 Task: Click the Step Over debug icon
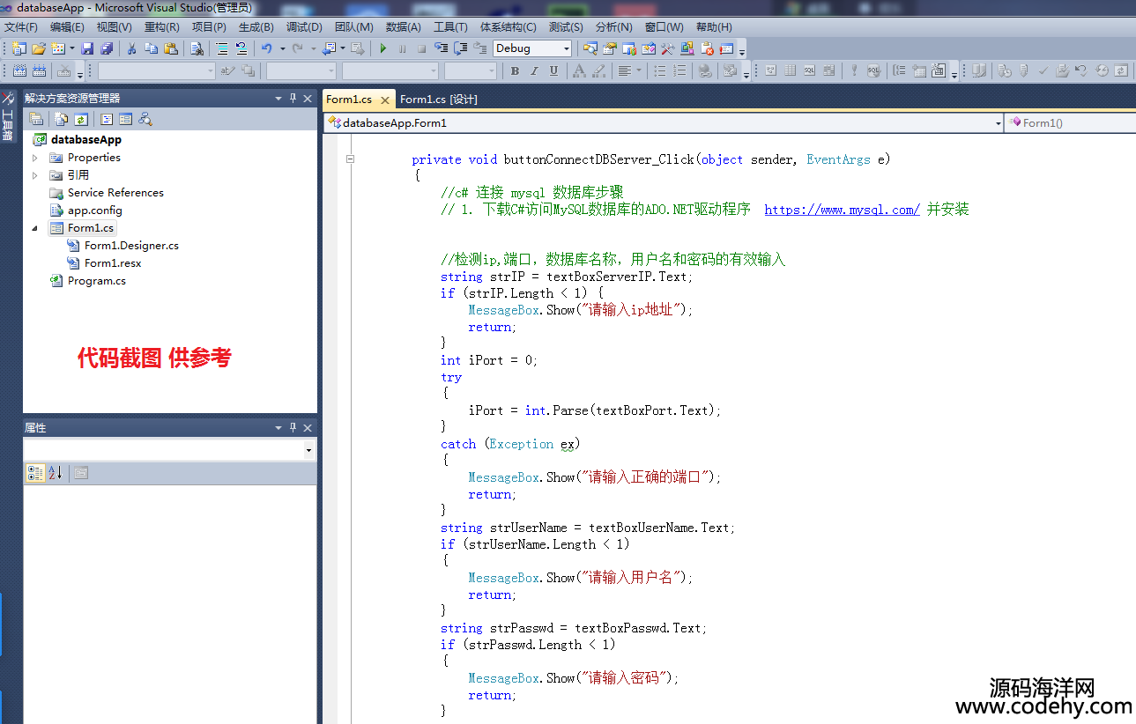click(460, 48)
